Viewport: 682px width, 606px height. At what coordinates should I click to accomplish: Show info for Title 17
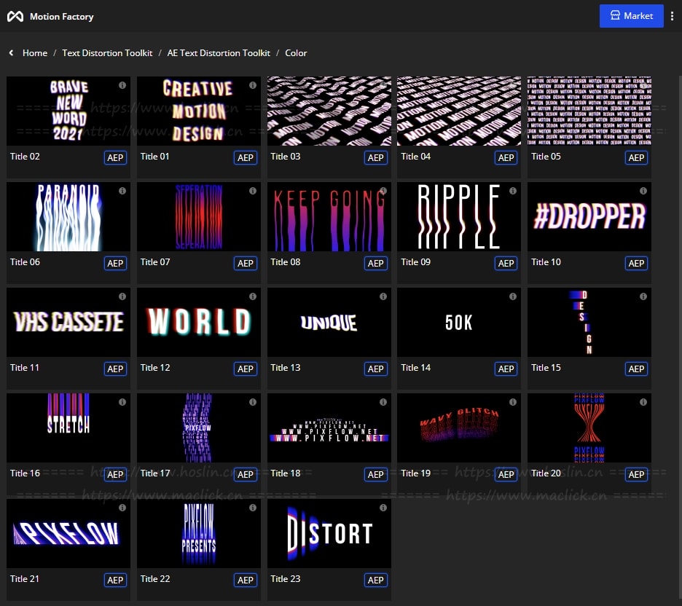click(x=253, y=402)
